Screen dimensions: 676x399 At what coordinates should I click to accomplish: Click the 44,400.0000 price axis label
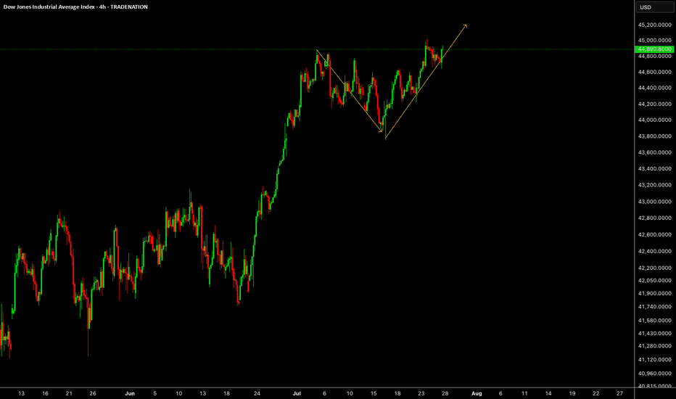click(x=654, y=88)
